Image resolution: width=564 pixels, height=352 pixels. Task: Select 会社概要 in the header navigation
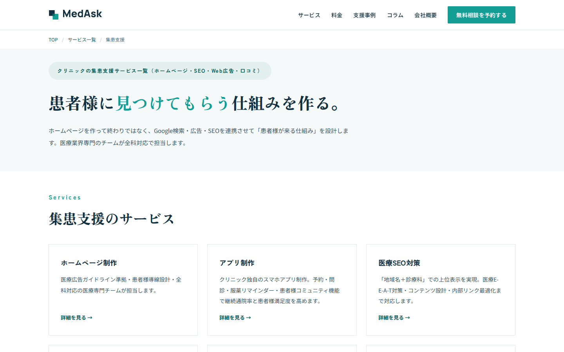[425, 15]
